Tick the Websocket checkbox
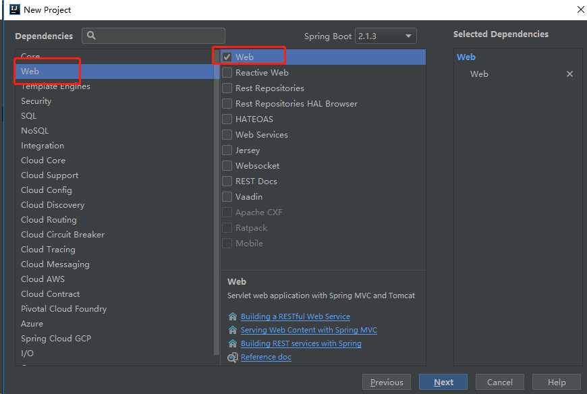 tap(227, 166)
